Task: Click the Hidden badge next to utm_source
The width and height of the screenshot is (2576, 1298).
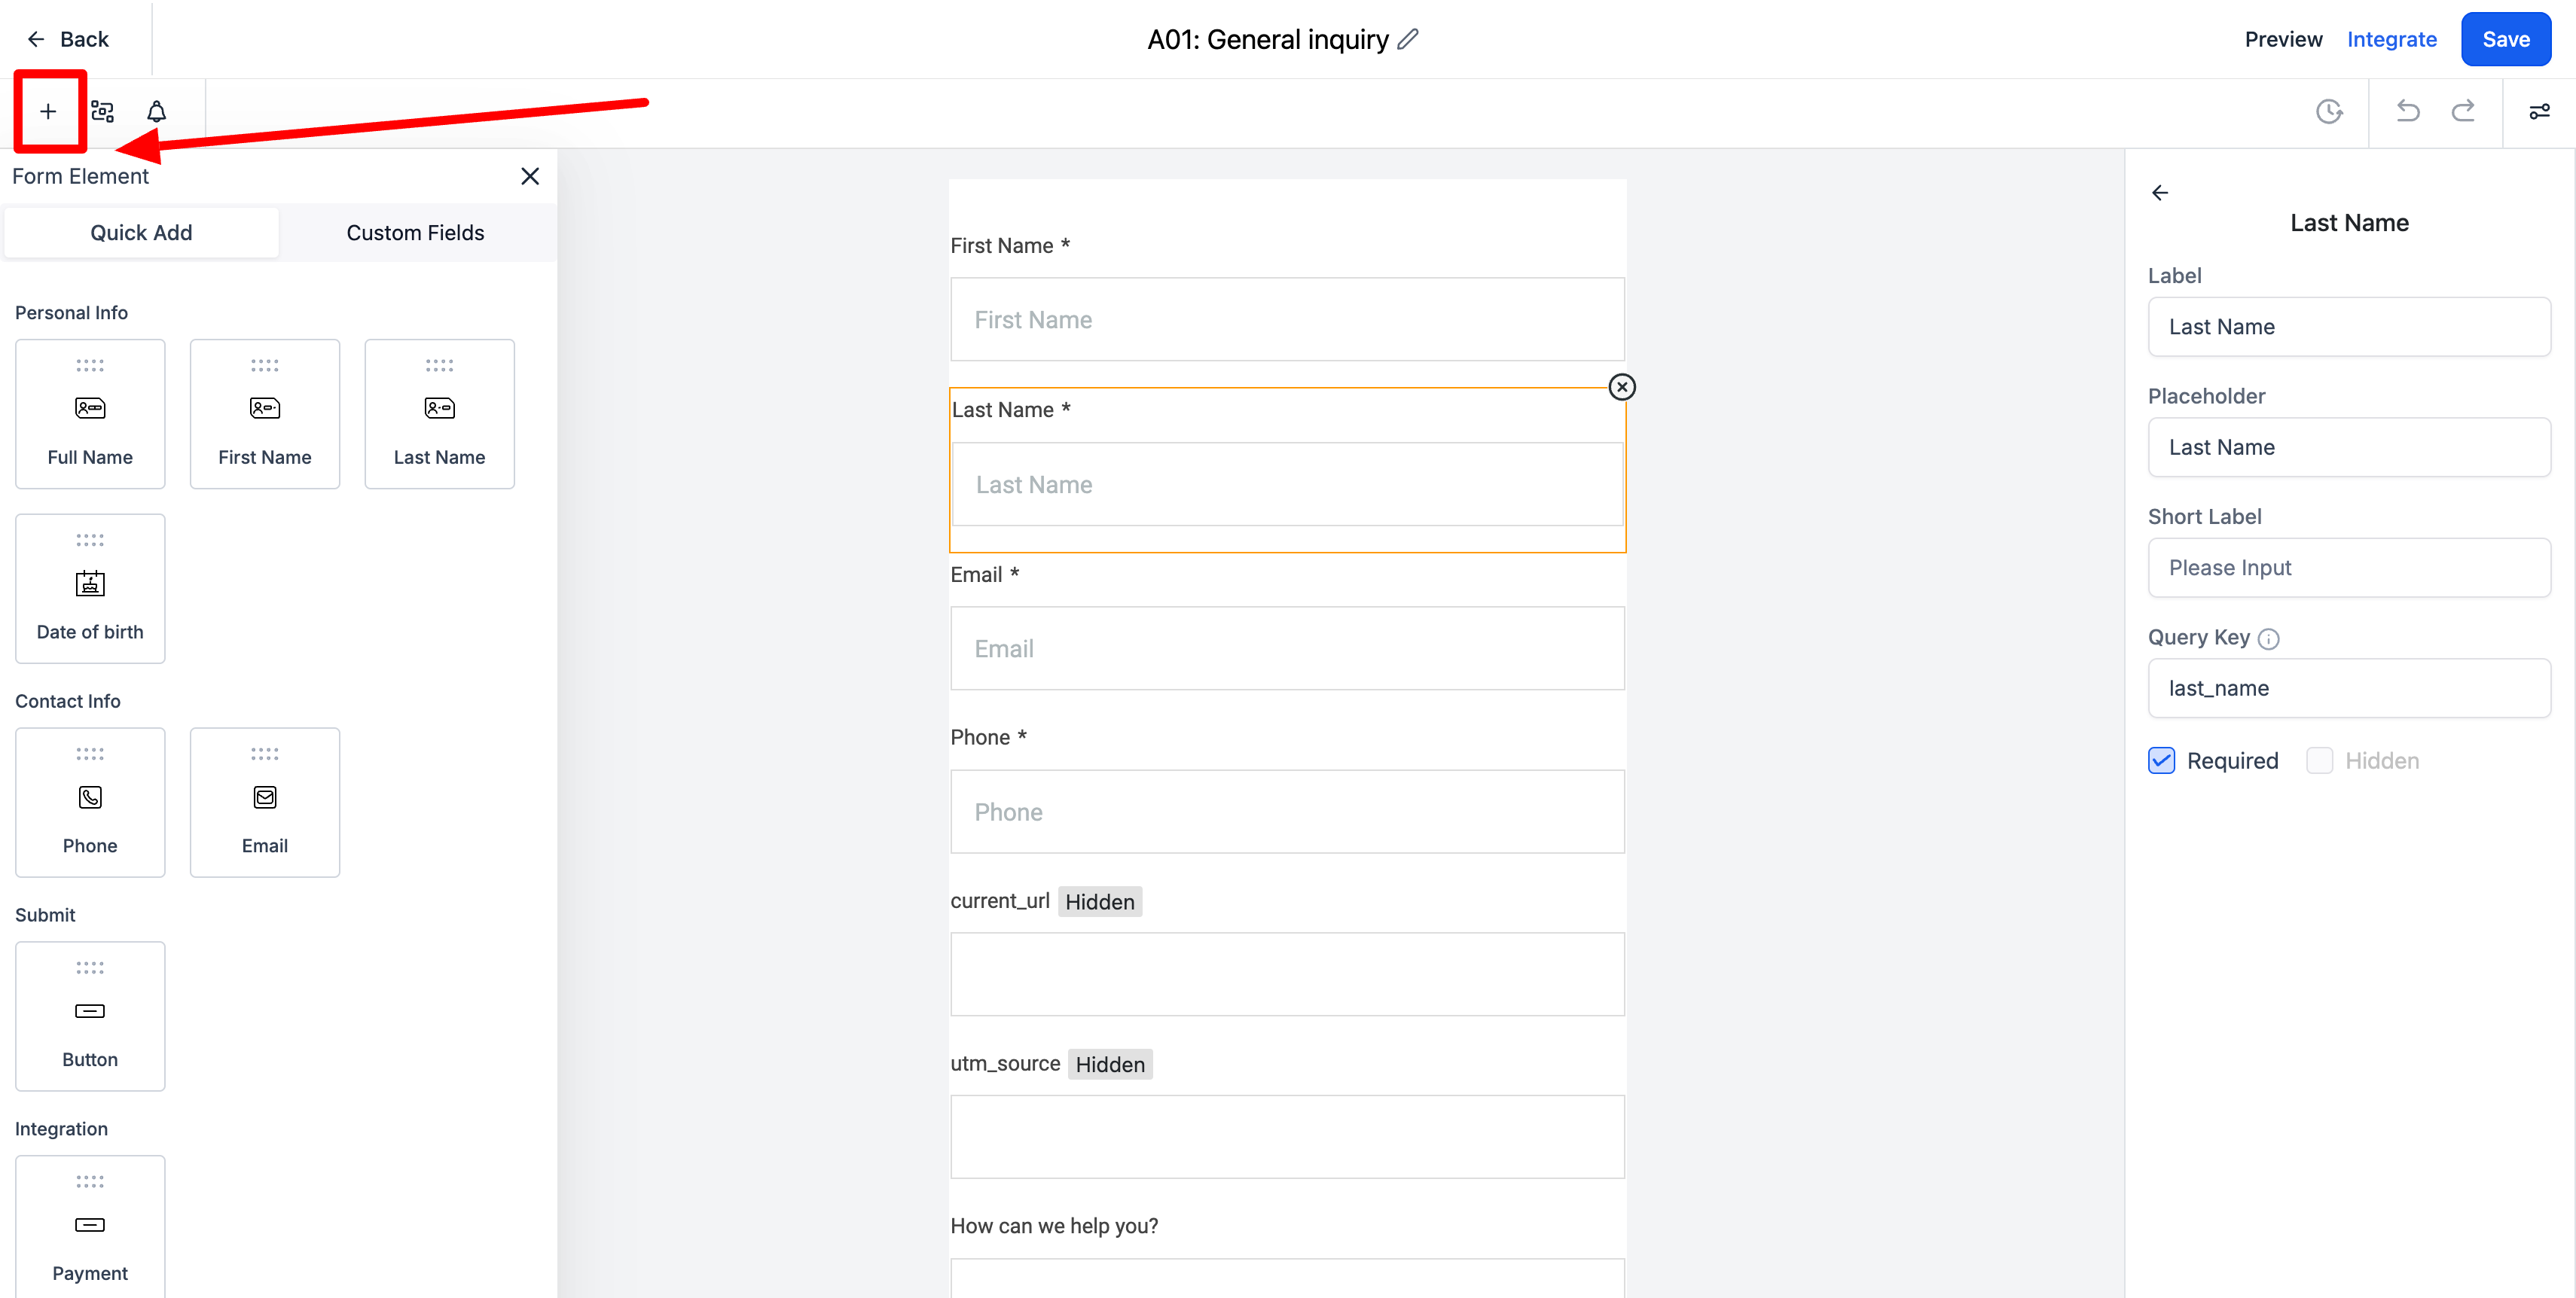Action: [1110, 1065]
